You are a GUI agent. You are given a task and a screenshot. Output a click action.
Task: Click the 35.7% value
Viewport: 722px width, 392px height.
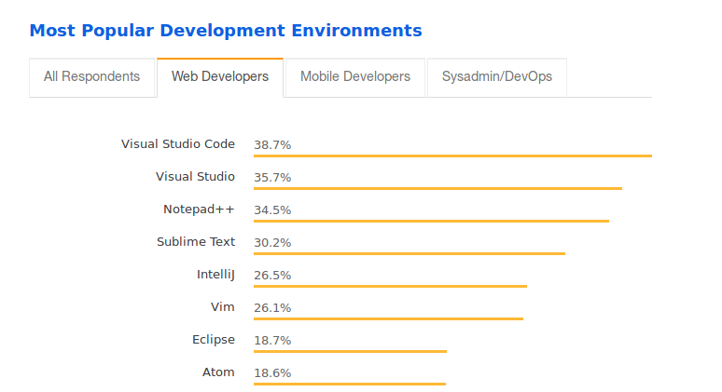tap(272, 178)
